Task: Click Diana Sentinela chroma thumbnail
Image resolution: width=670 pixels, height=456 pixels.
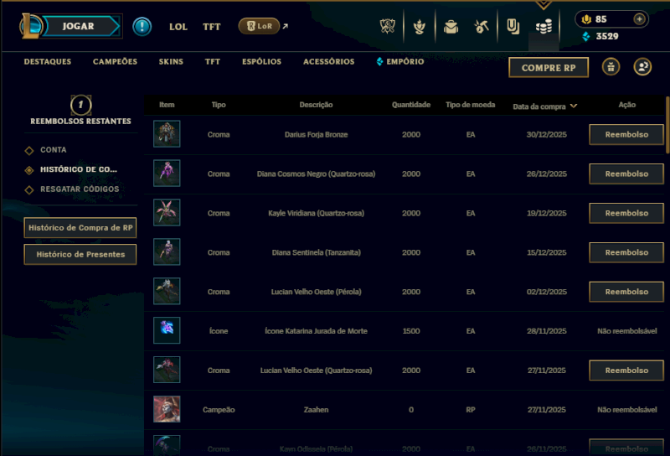Action: coord(167,252)
